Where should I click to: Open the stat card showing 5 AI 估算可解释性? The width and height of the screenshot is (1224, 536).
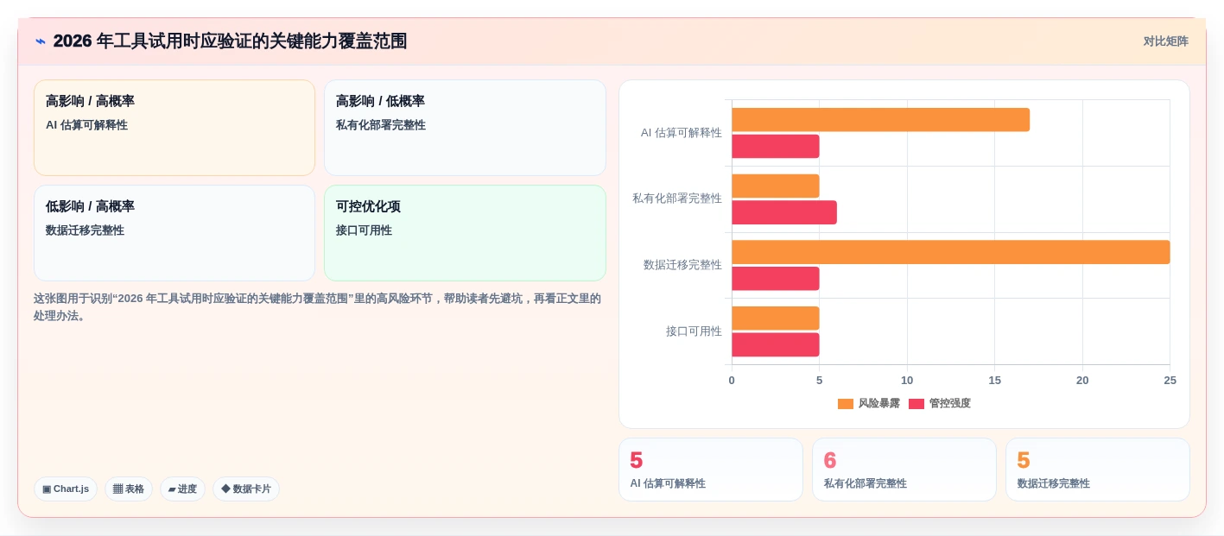point(711,470)
